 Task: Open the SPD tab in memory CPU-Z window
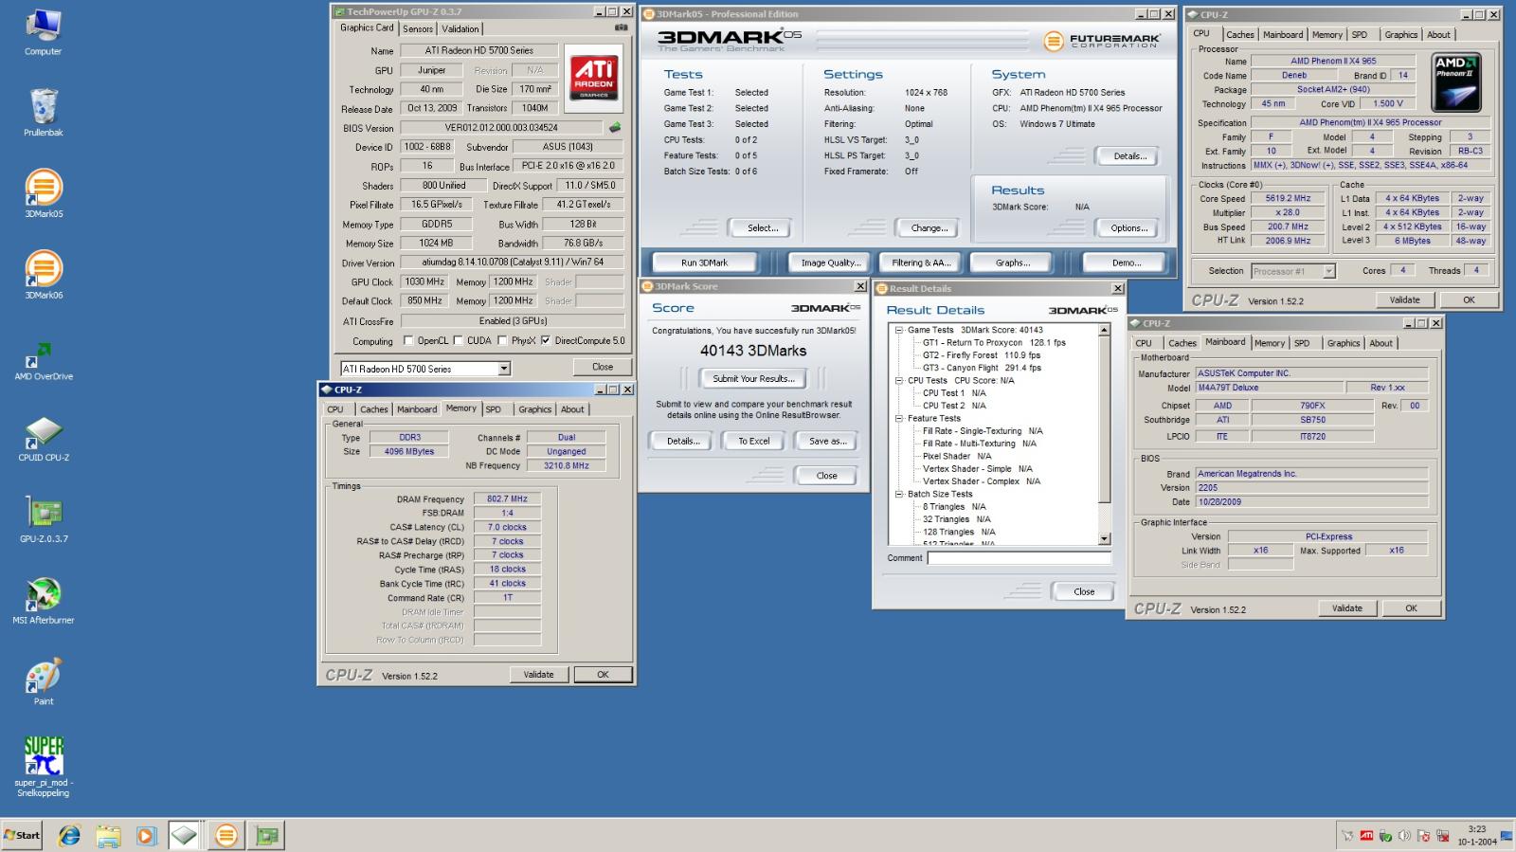pos(494,409)
